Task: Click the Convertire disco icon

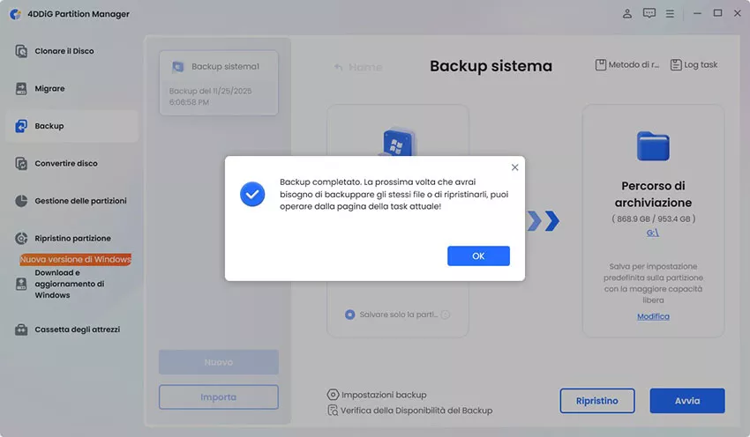Action: click(21, 163)
